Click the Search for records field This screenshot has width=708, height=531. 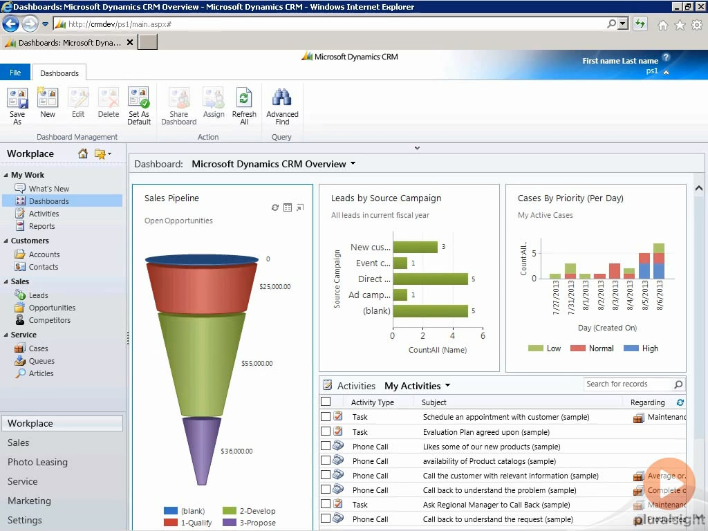tap(628, 384)
